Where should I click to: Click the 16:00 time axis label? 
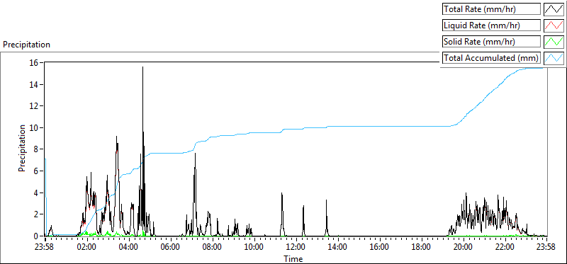(380, 248)
